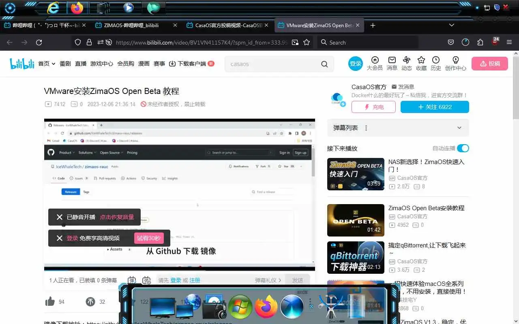Open the 创作中心 creator center icon

pyautogui.click(x=456, y=64)
